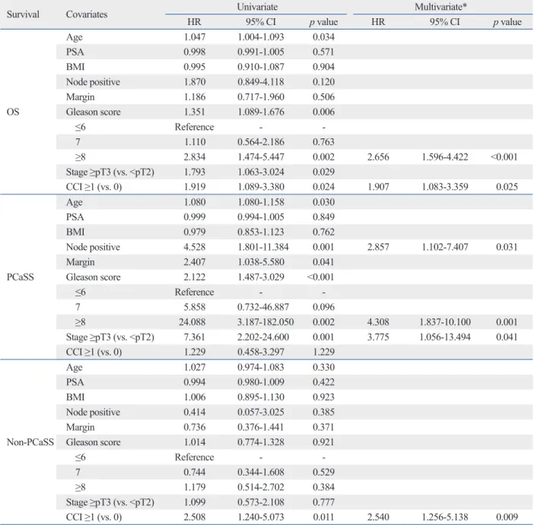Click the "p value" header under Multivariate

point(507,22)
